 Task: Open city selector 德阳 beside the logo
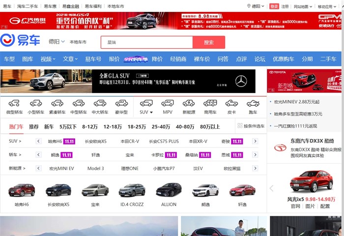click(x=57, y=41)
